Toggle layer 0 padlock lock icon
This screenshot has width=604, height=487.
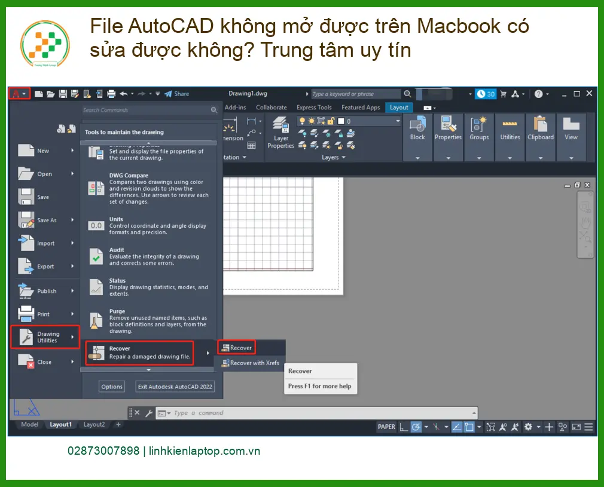[x=331, y=121]
